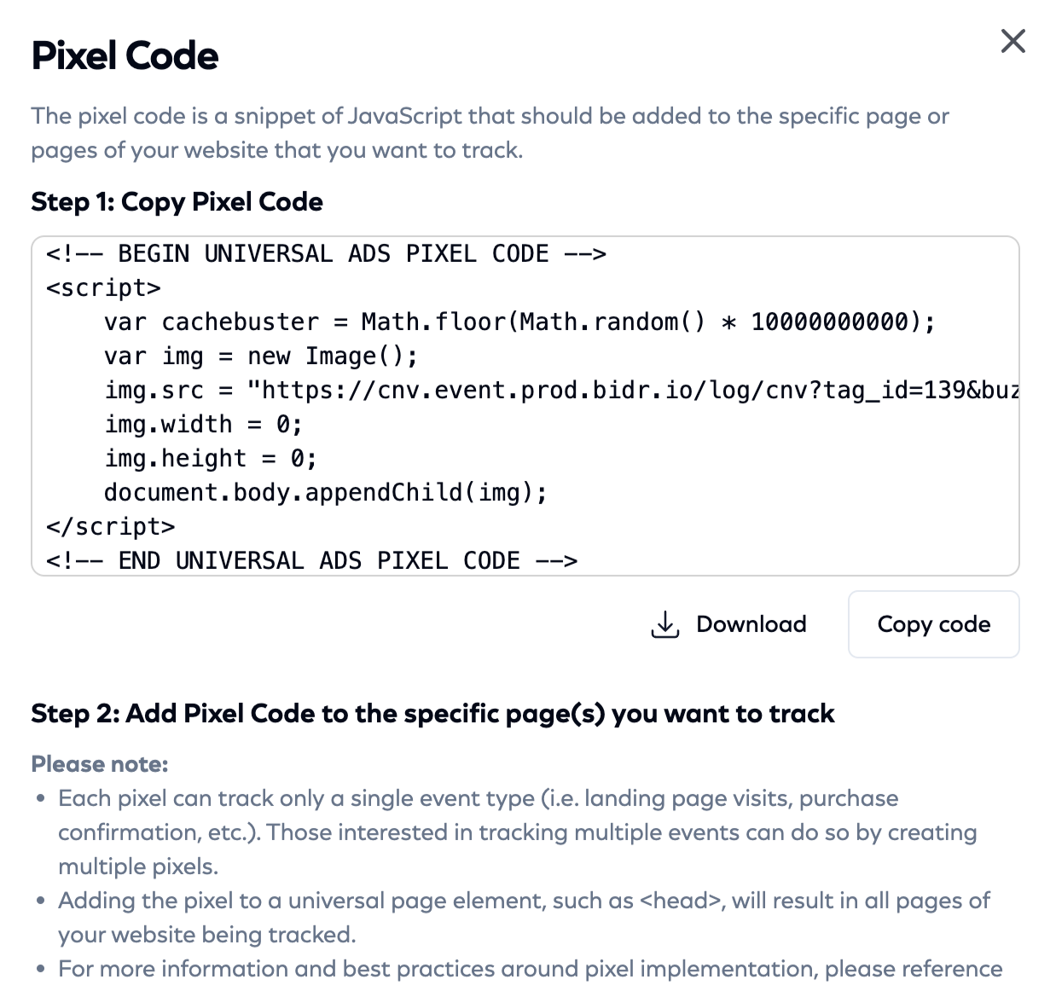Click the Step 2 Add Pixel Code heading
Viewport: 1056px width, 991px height.
click(x=432, y=714)
